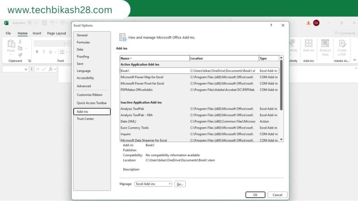Click the Comments button

(345, 33)
